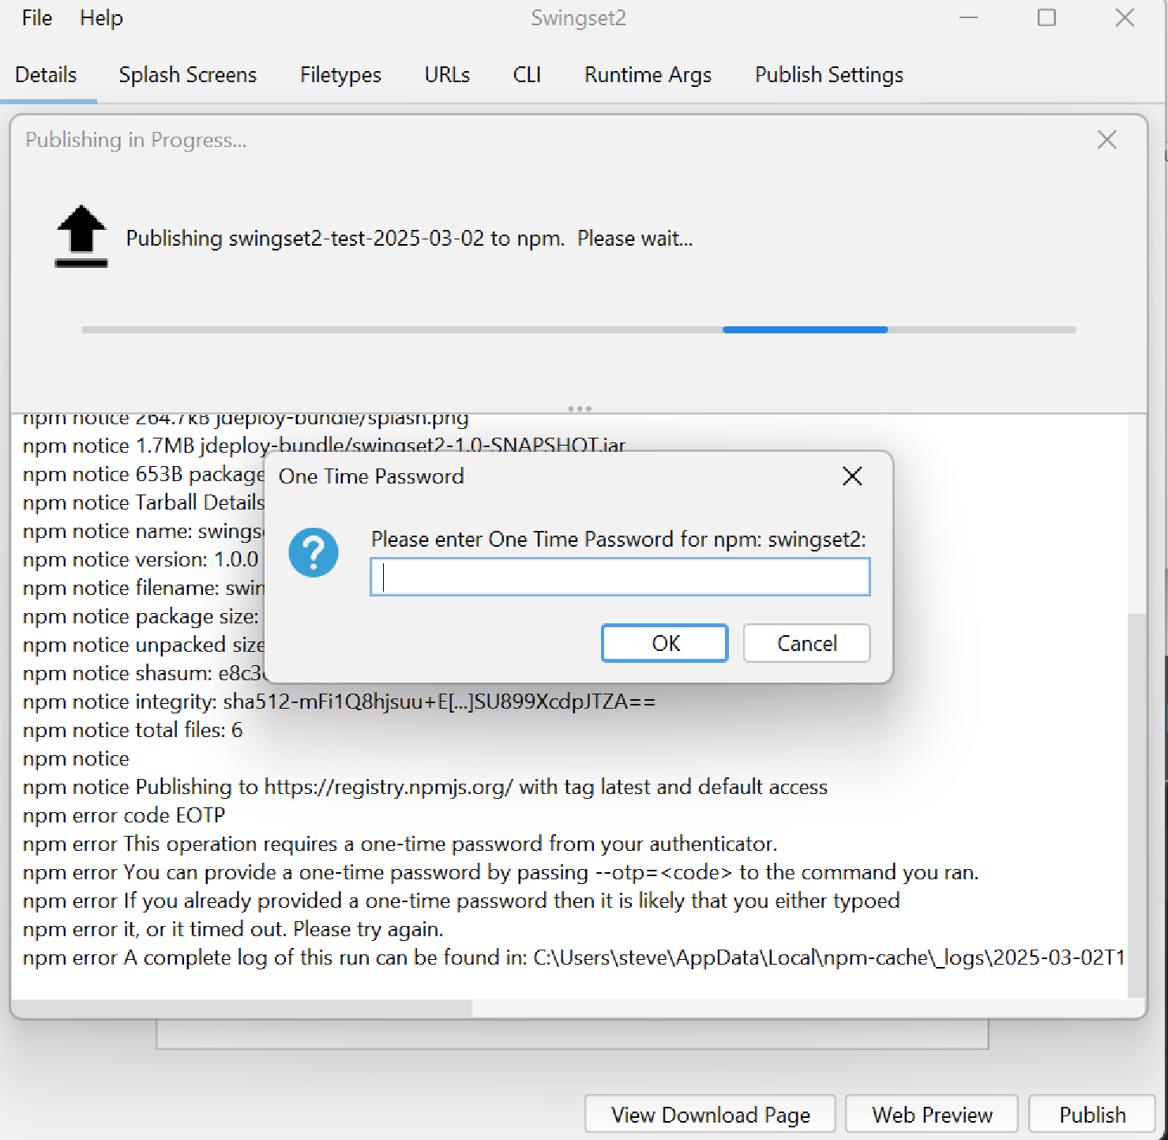1168x1140 pixels.
Task: Click the ellipsis splitter handle below the progress bar
Action: click(579, 408)
